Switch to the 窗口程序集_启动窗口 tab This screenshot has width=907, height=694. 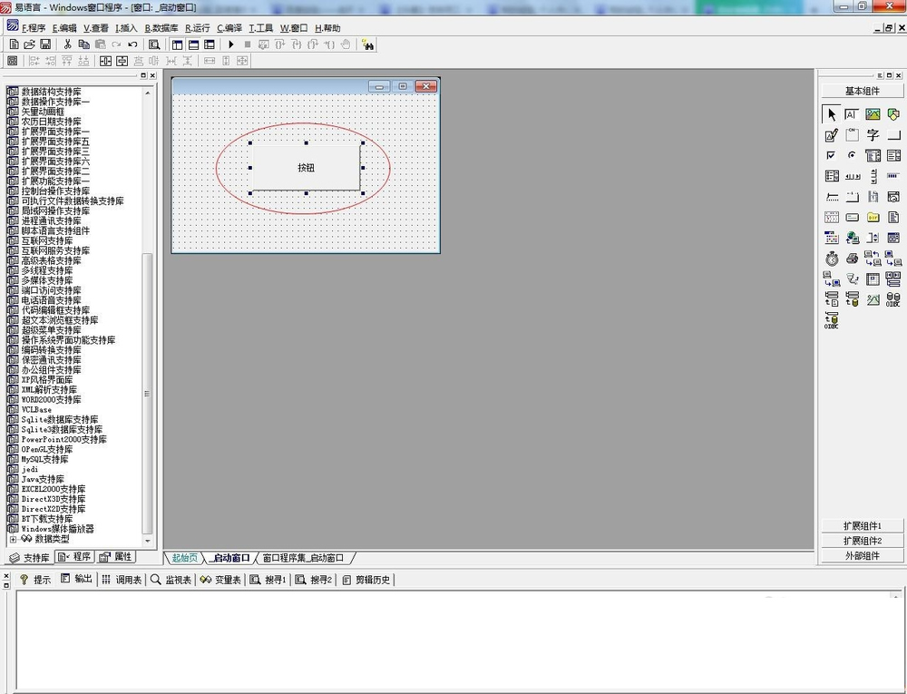(303, 558)
